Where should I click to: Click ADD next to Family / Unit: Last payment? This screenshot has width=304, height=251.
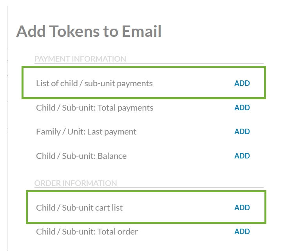tap(242, 131)
